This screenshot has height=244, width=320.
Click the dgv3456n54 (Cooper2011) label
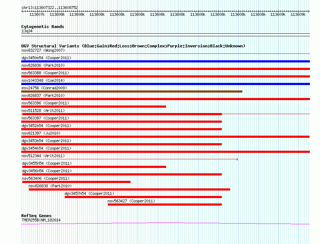[x=47, y=171]
